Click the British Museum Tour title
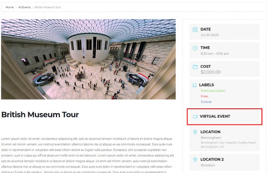The width and height of the screenshot is (268, 173). point(40,115)
